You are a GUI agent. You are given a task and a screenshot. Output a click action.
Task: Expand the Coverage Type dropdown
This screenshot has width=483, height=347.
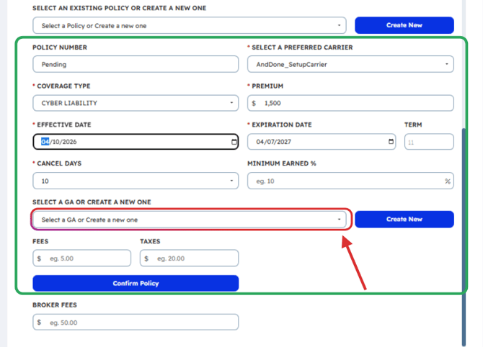[136, 103]
